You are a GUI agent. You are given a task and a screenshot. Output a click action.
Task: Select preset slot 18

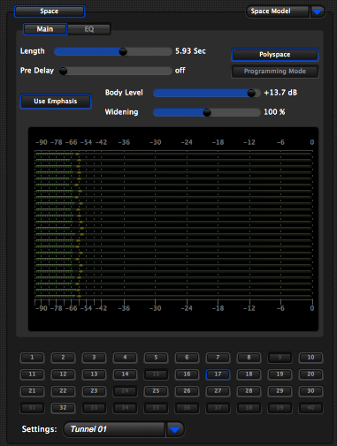[249, 374]
